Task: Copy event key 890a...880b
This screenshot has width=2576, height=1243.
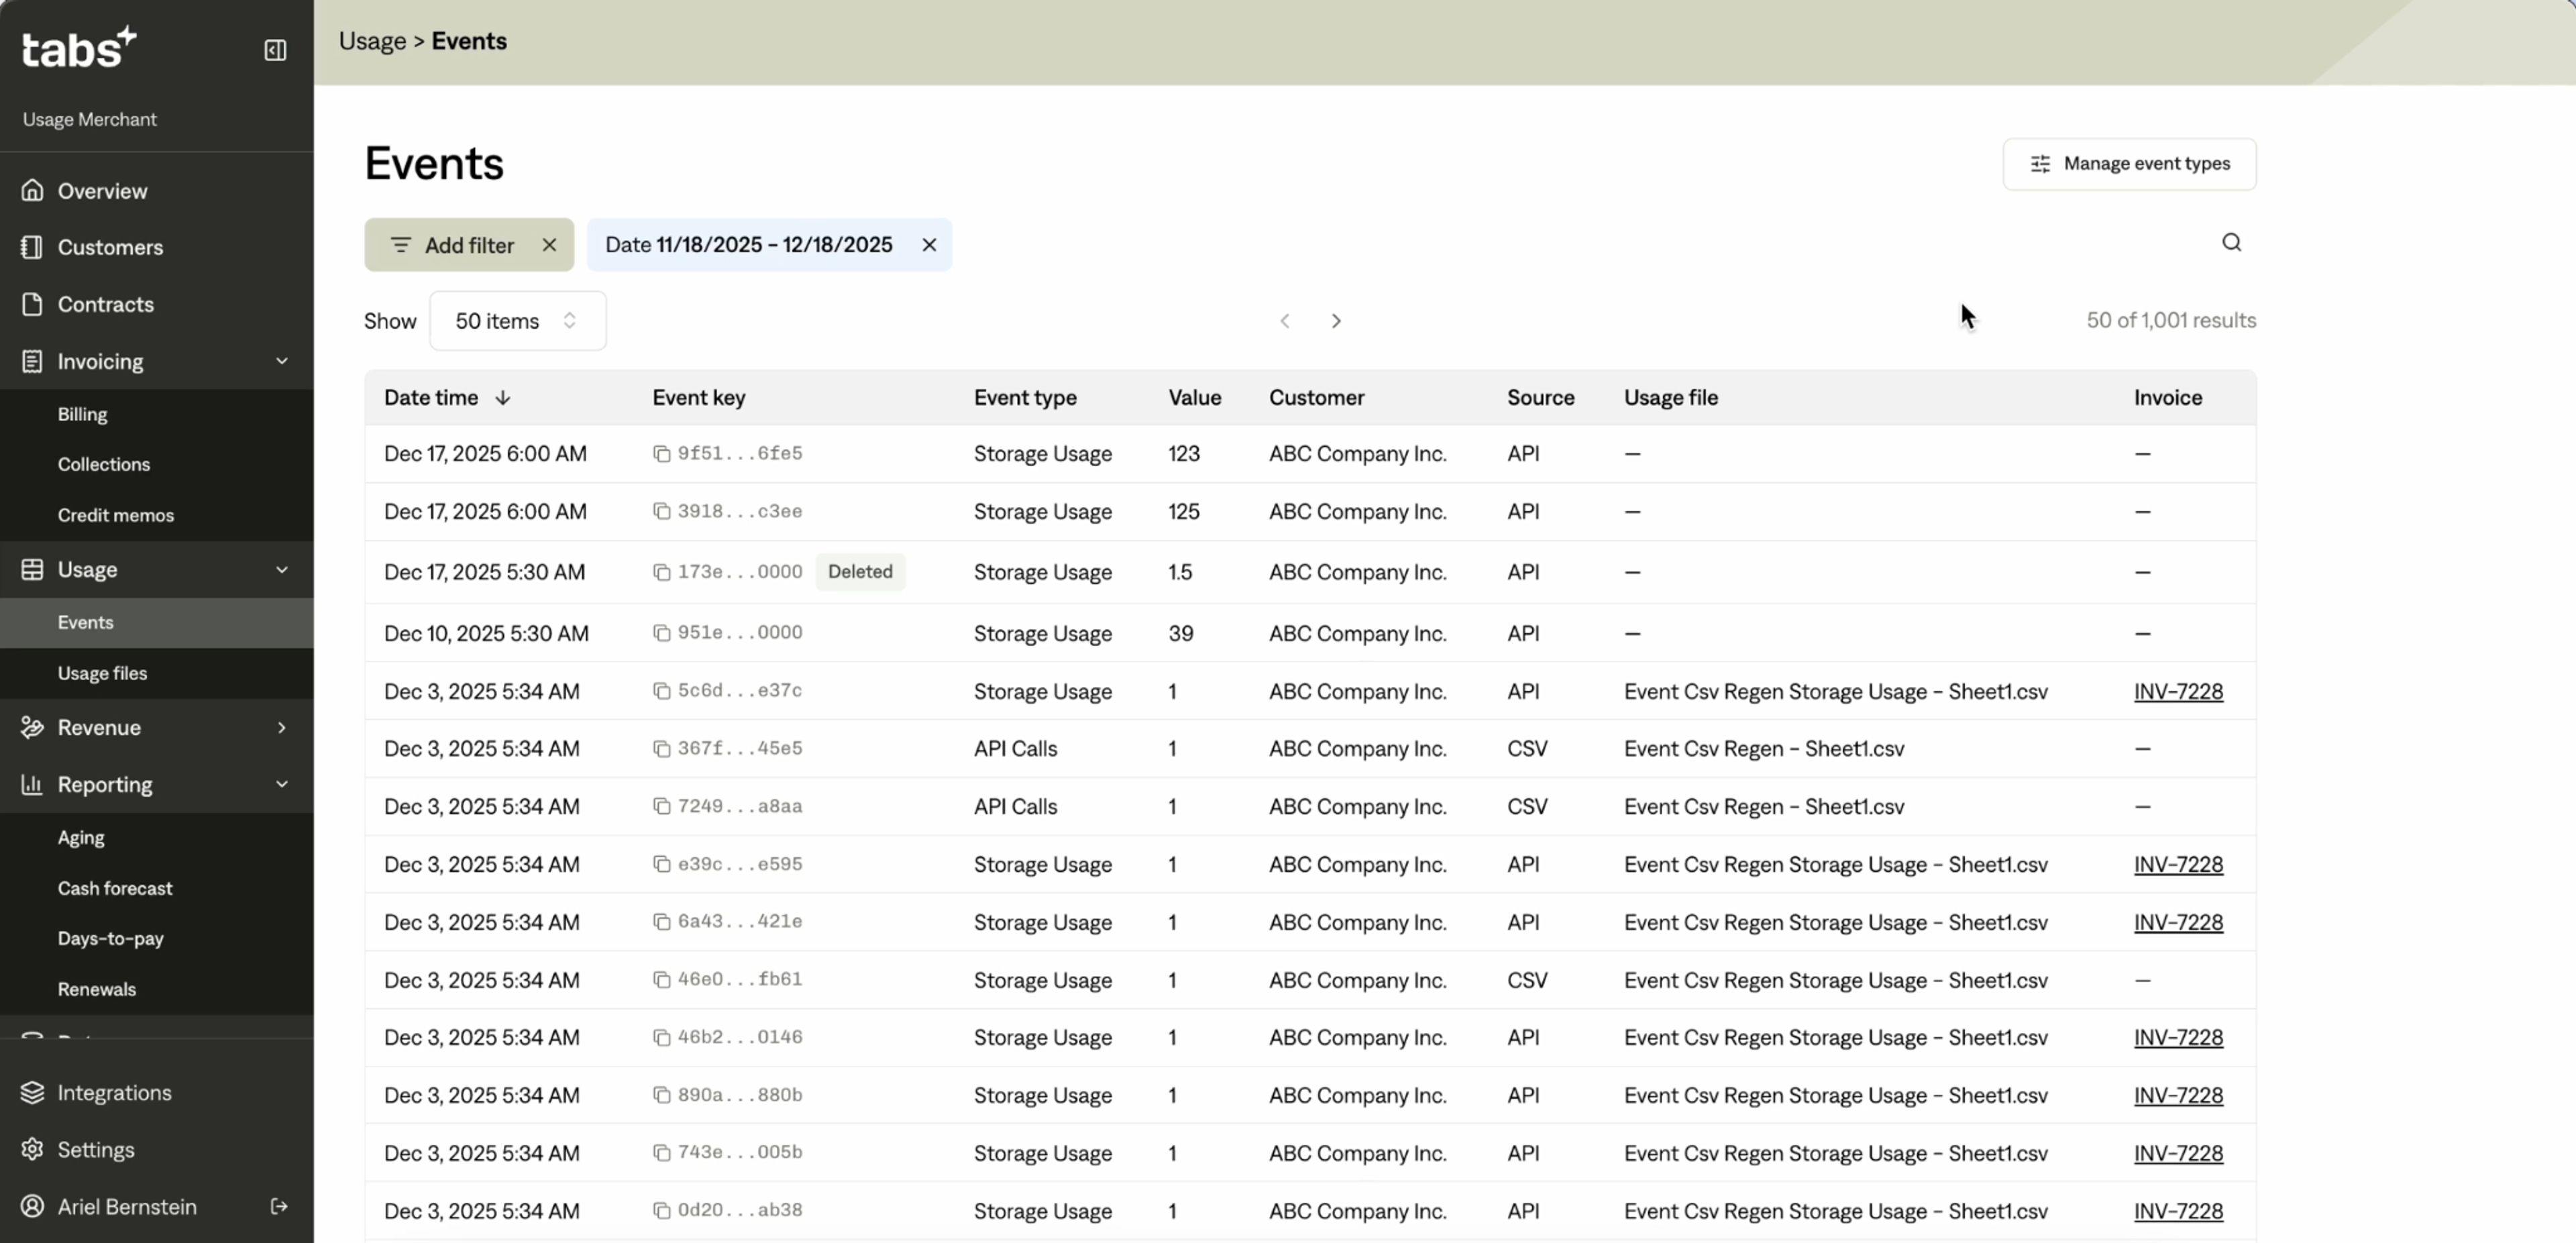Action: point(661,1095)
